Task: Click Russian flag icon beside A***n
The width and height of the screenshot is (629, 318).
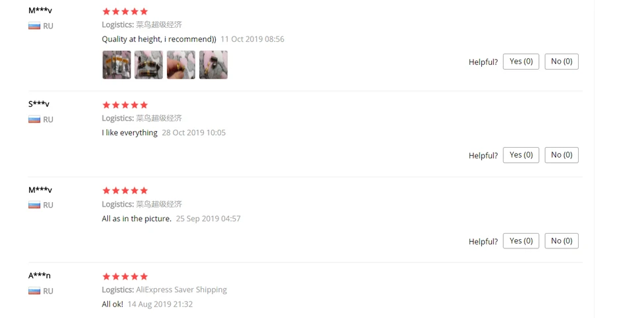Action: tap(34, 291)
